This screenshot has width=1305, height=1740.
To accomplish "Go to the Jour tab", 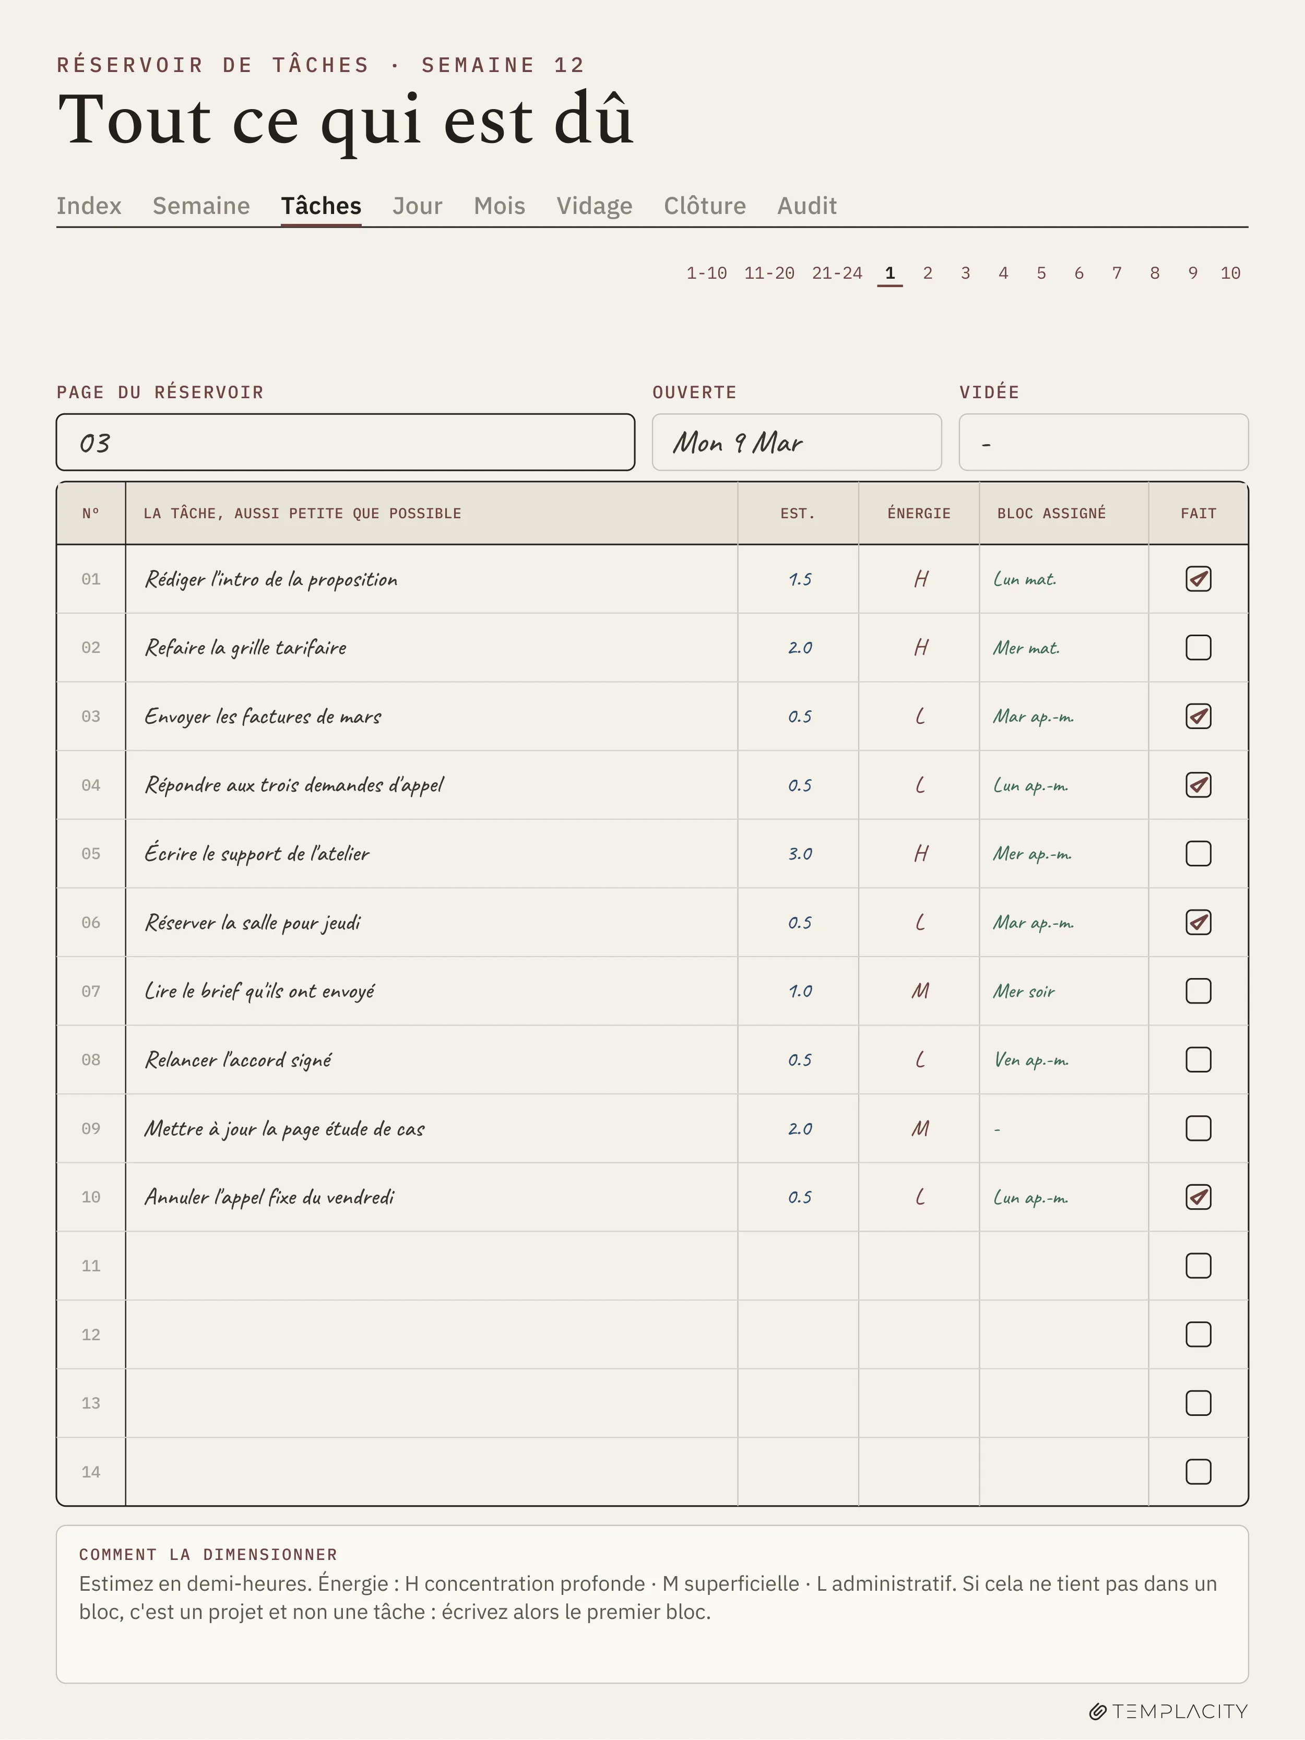I will [418, 205].
